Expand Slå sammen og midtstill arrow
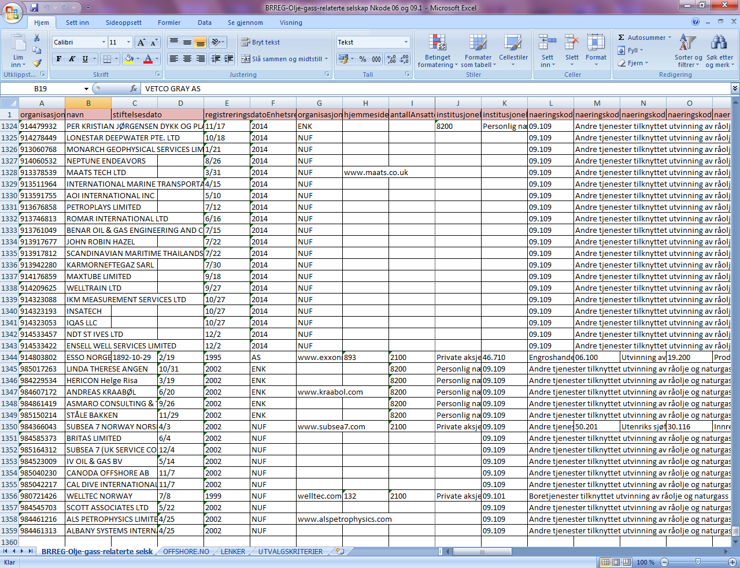 [326, 59]
